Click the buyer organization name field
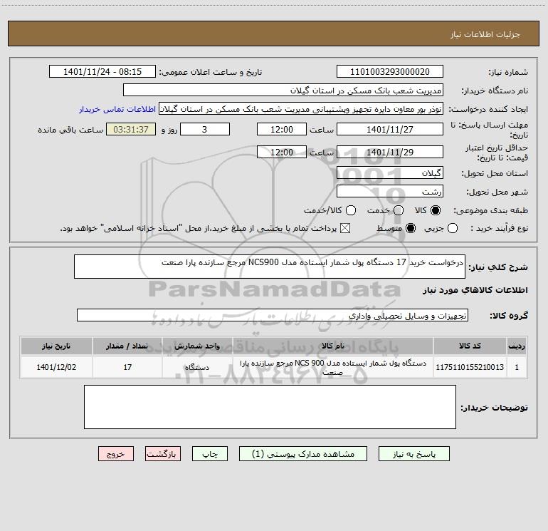The height and width of the screenshot is (531, 548). tap(283, 91)
